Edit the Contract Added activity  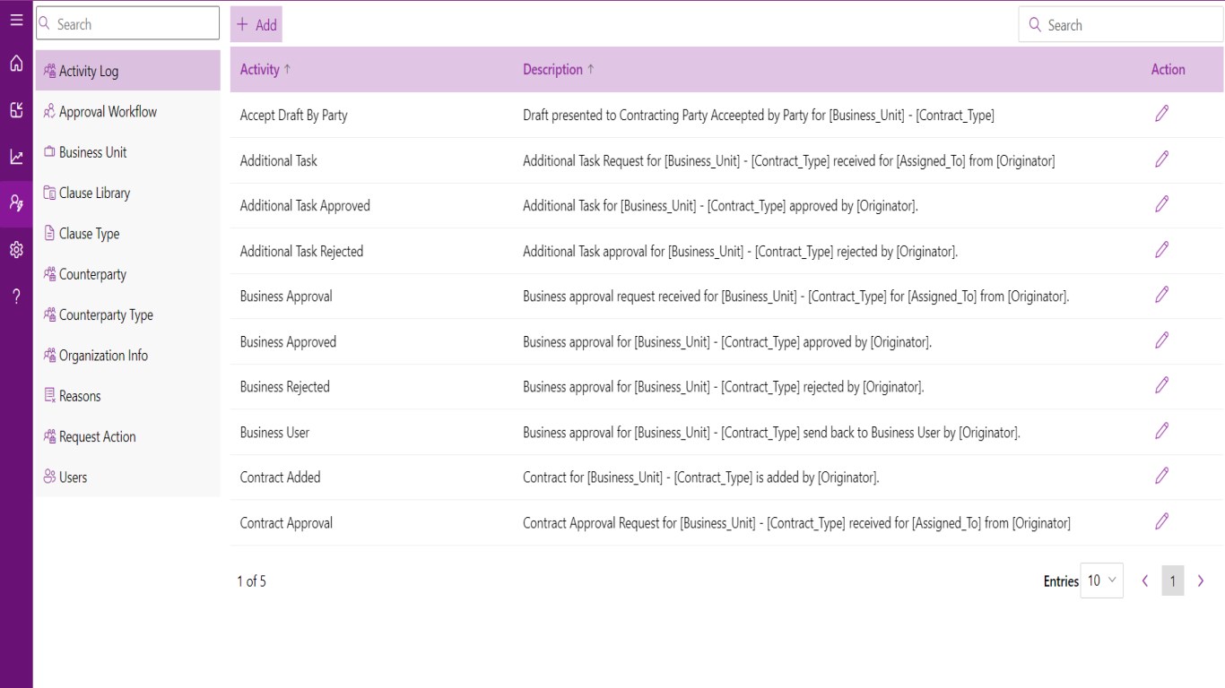(1161, 476)
